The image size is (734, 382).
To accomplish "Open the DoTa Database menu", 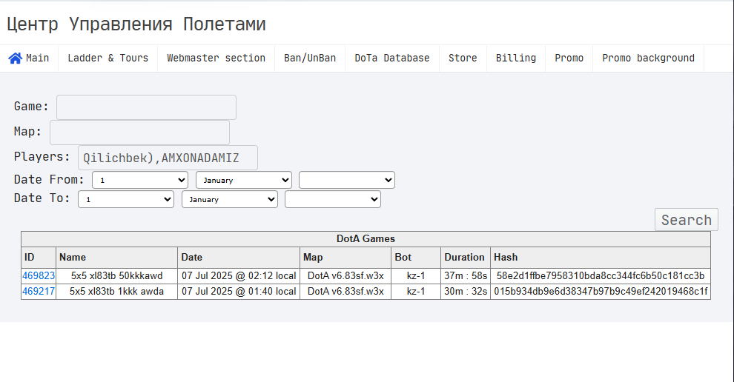I will [391, 58].
